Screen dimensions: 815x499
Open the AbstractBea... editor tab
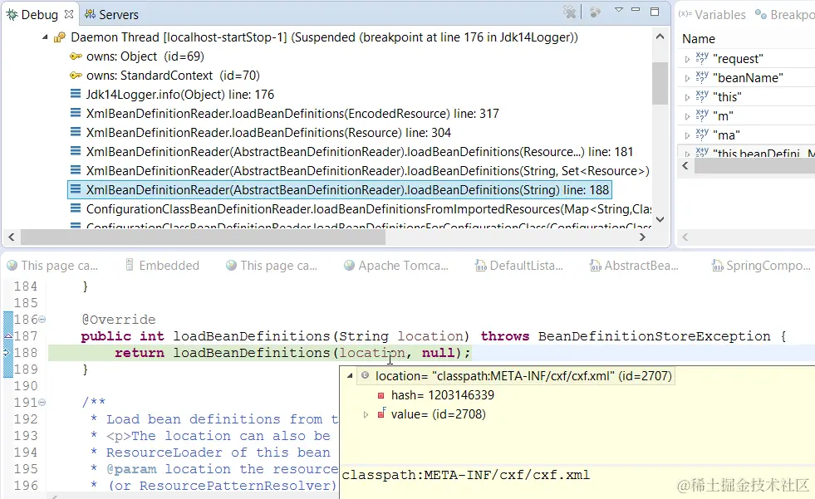pos(634,266)
